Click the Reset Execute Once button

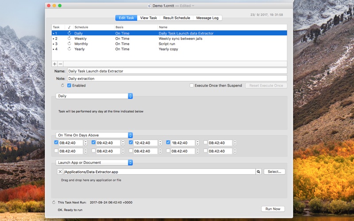(x=266, y=85)
